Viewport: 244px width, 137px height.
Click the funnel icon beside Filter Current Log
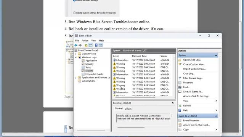click(x=180, y=78)
